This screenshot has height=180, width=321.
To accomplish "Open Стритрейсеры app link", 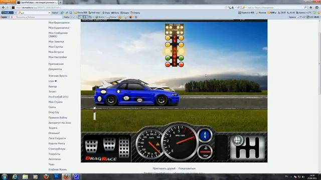I will (x=57, y=149).
